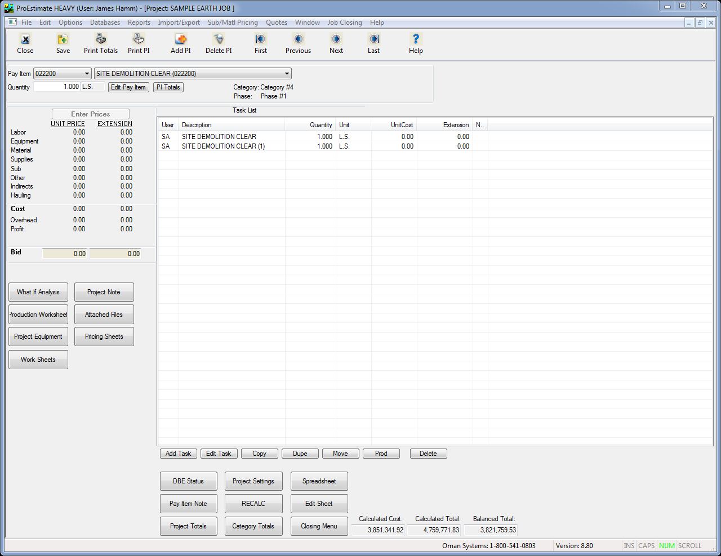
Task: Open the Reports menu
Action: point(139,23)
